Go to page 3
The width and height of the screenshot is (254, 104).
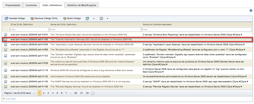click(x=48, y=93)
